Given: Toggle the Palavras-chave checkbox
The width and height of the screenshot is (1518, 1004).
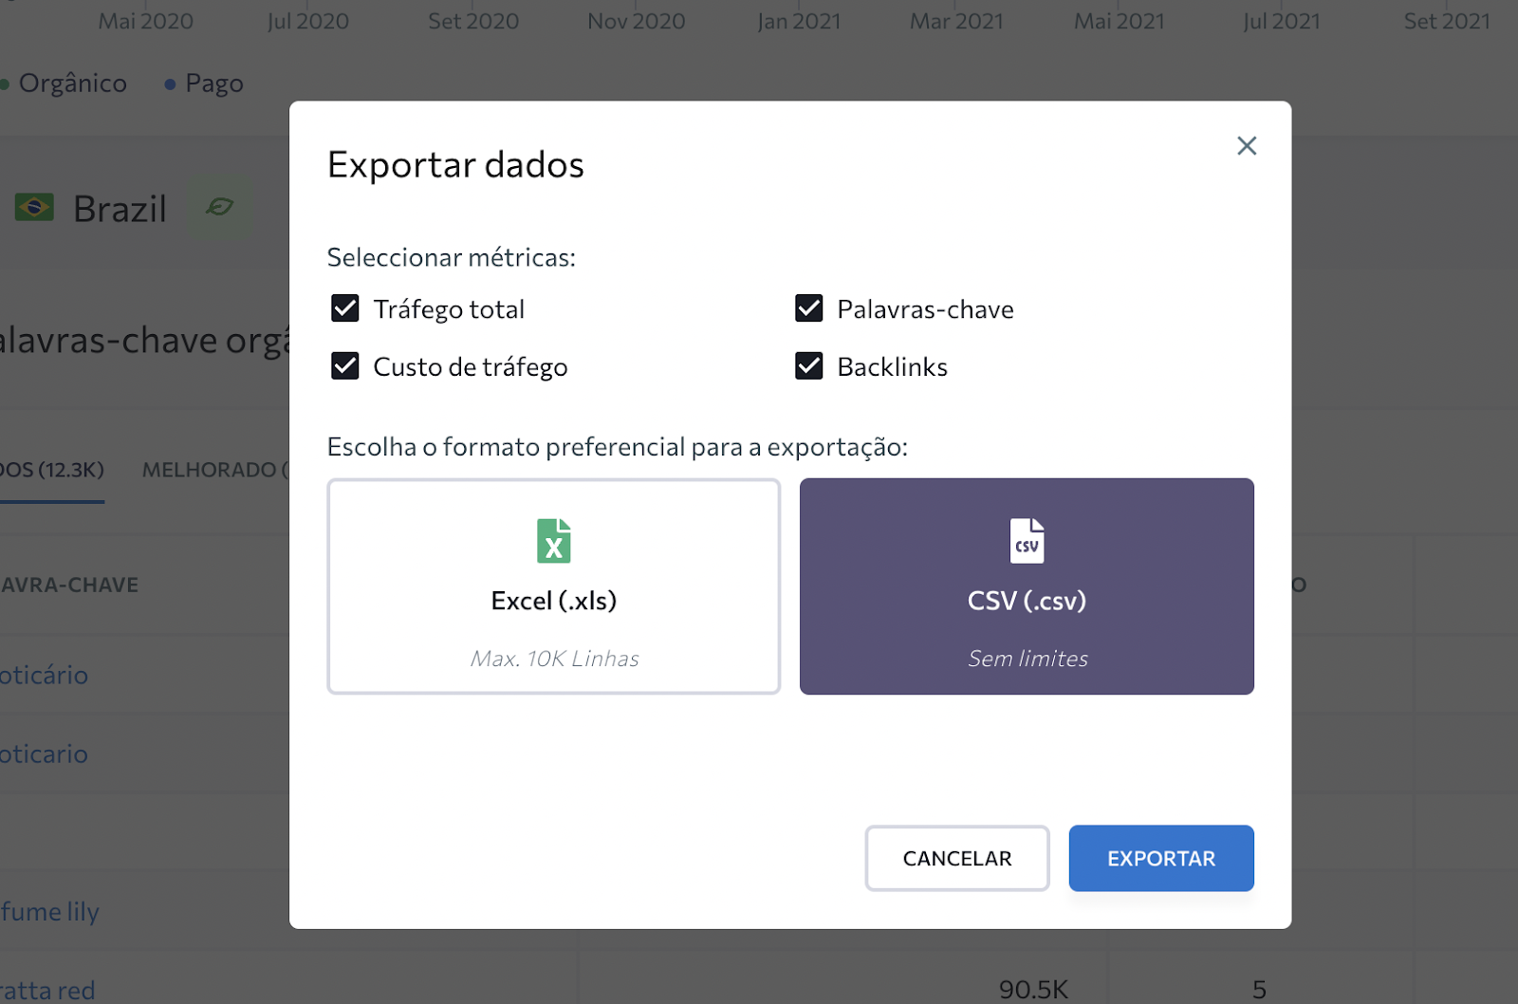Looking at the screenshot, I should (x=809, y=308).
